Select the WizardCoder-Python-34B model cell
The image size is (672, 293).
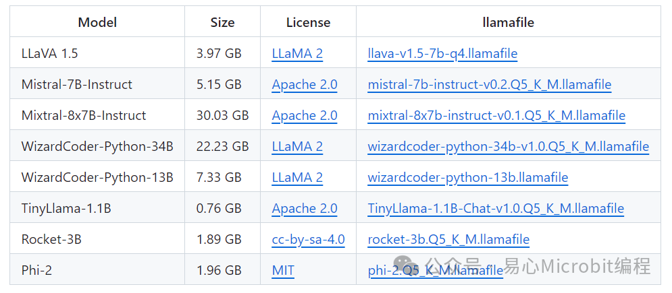98,145
